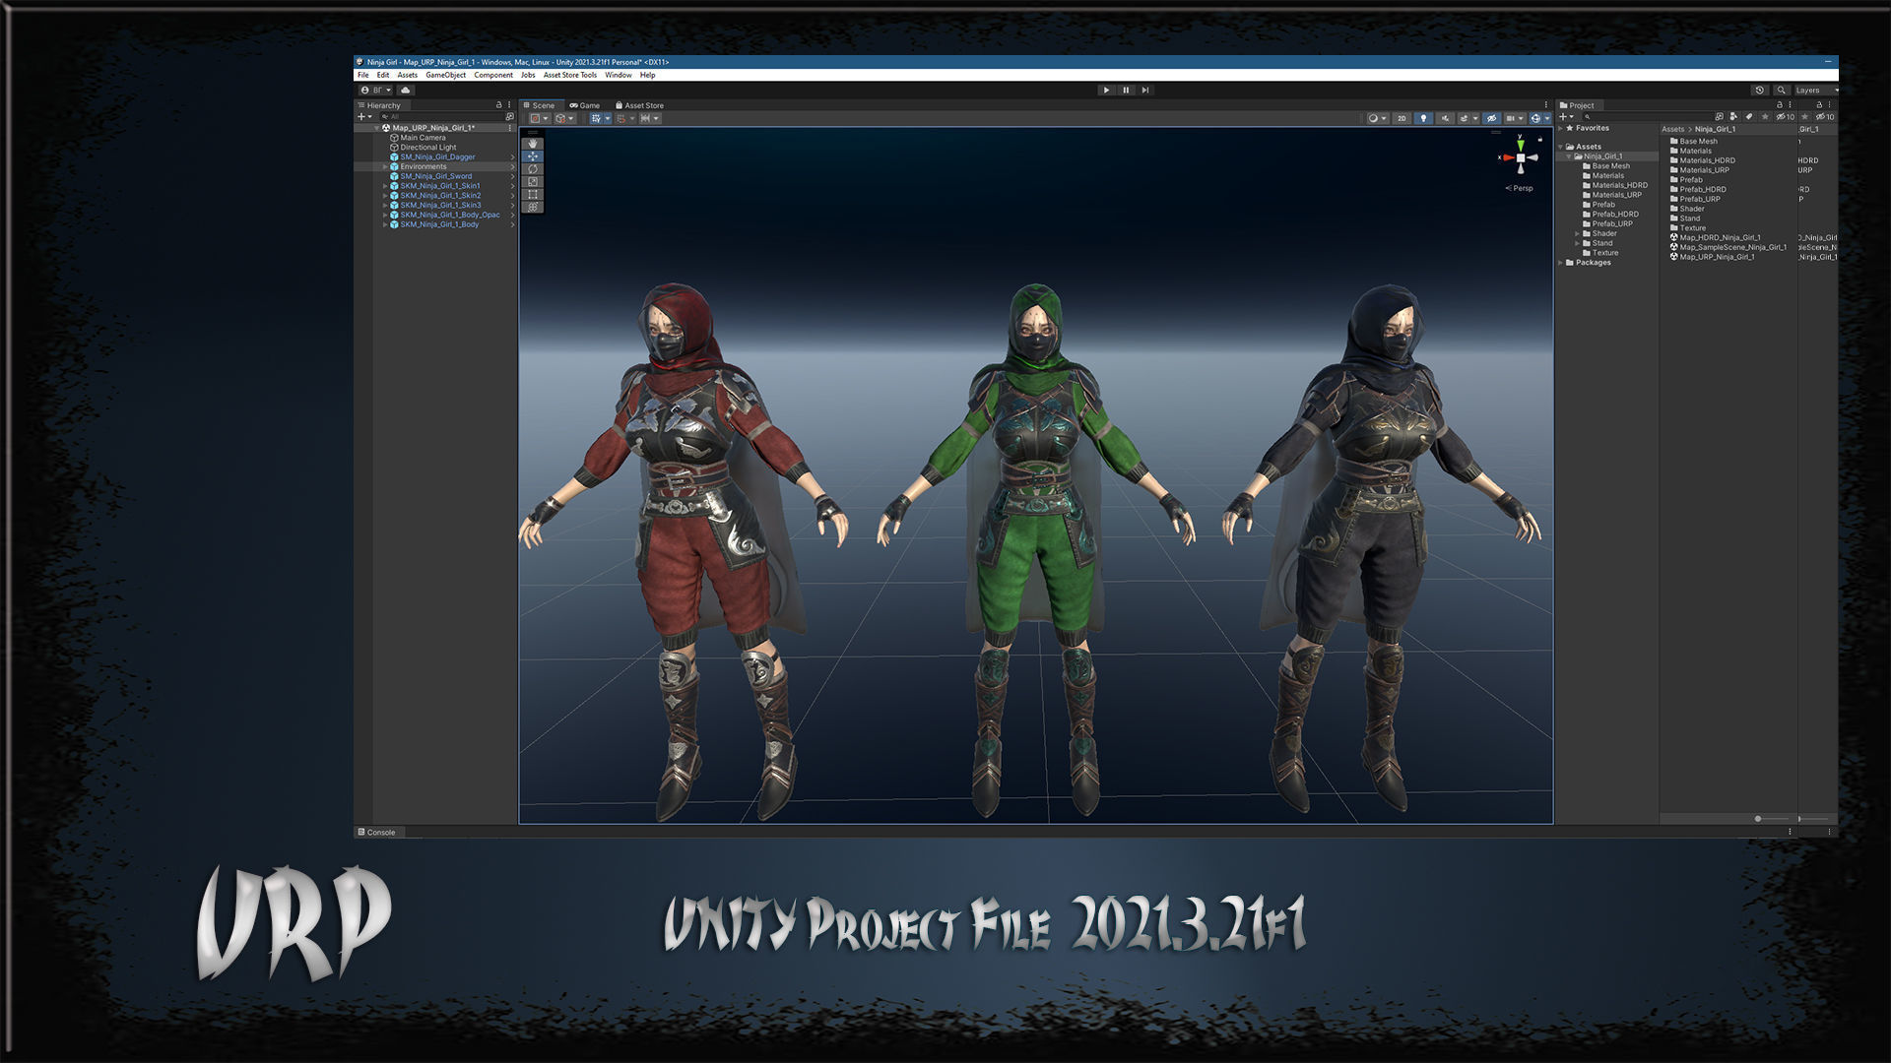The height and width of the screenshot is (1063, 1891).
Task: Open the Console tab
Action: coord(376,832)
